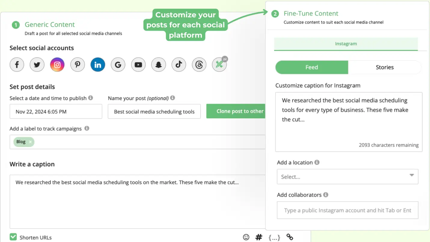Select the Instagram account icon

[x=57, y=64]
